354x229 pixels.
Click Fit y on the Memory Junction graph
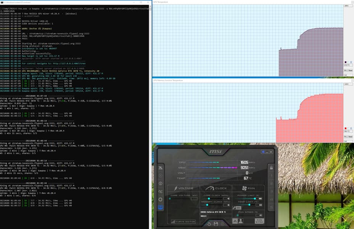point(346,137)
